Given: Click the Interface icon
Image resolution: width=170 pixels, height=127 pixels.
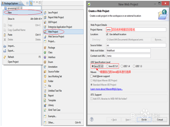Looking at the screenshot, I should click(45, 57).
